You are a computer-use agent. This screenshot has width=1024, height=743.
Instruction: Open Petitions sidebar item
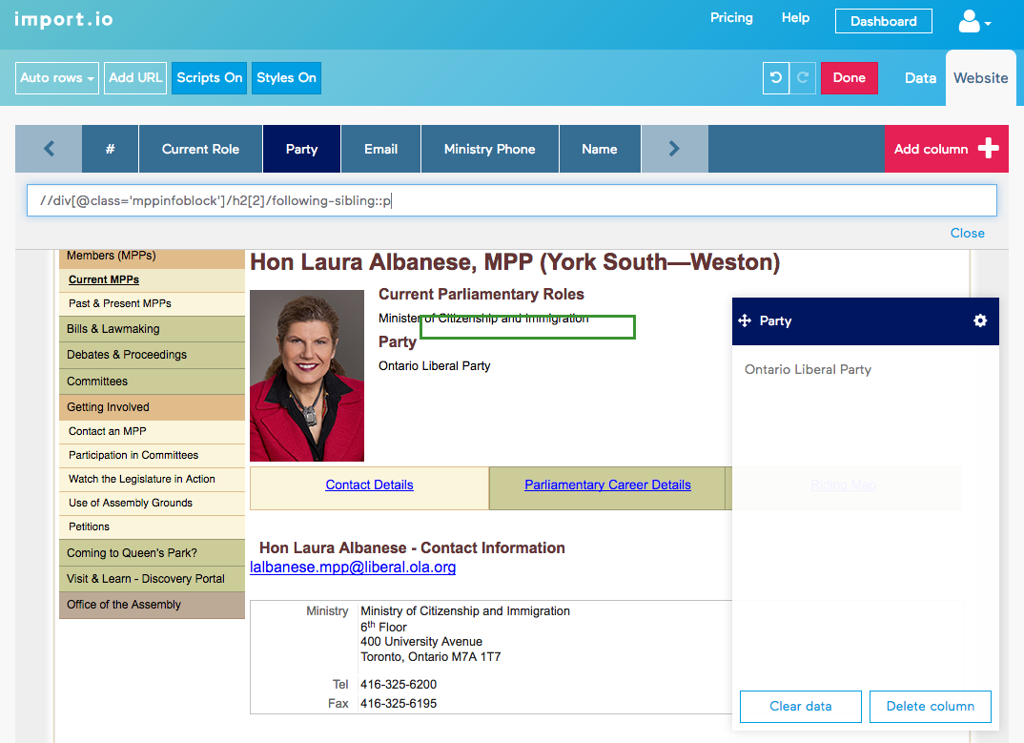click(x=152, y=526)
